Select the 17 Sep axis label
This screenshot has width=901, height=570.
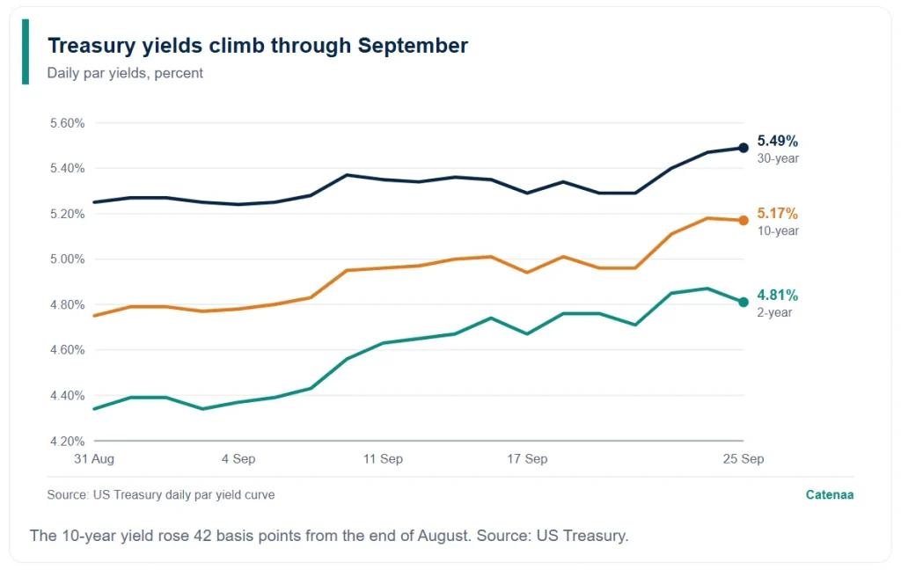(527, 458)
